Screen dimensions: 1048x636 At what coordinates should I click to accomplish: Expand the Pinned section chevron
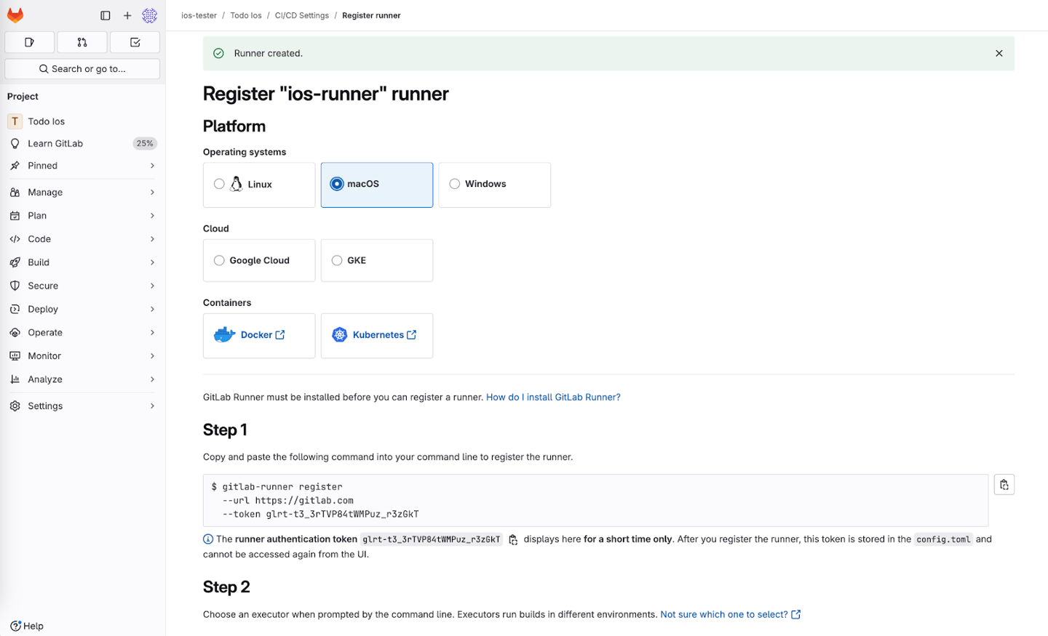point(152,166)
